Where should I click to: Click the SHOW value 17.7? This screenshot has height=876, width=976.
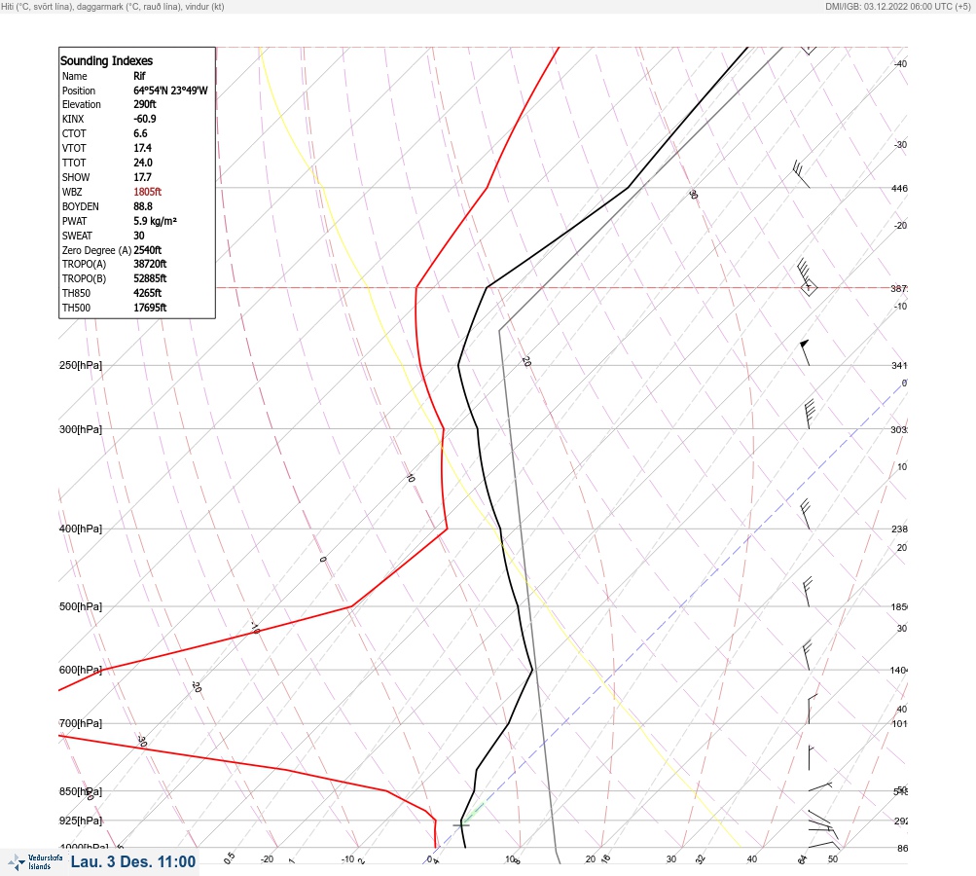pos(142,177)
